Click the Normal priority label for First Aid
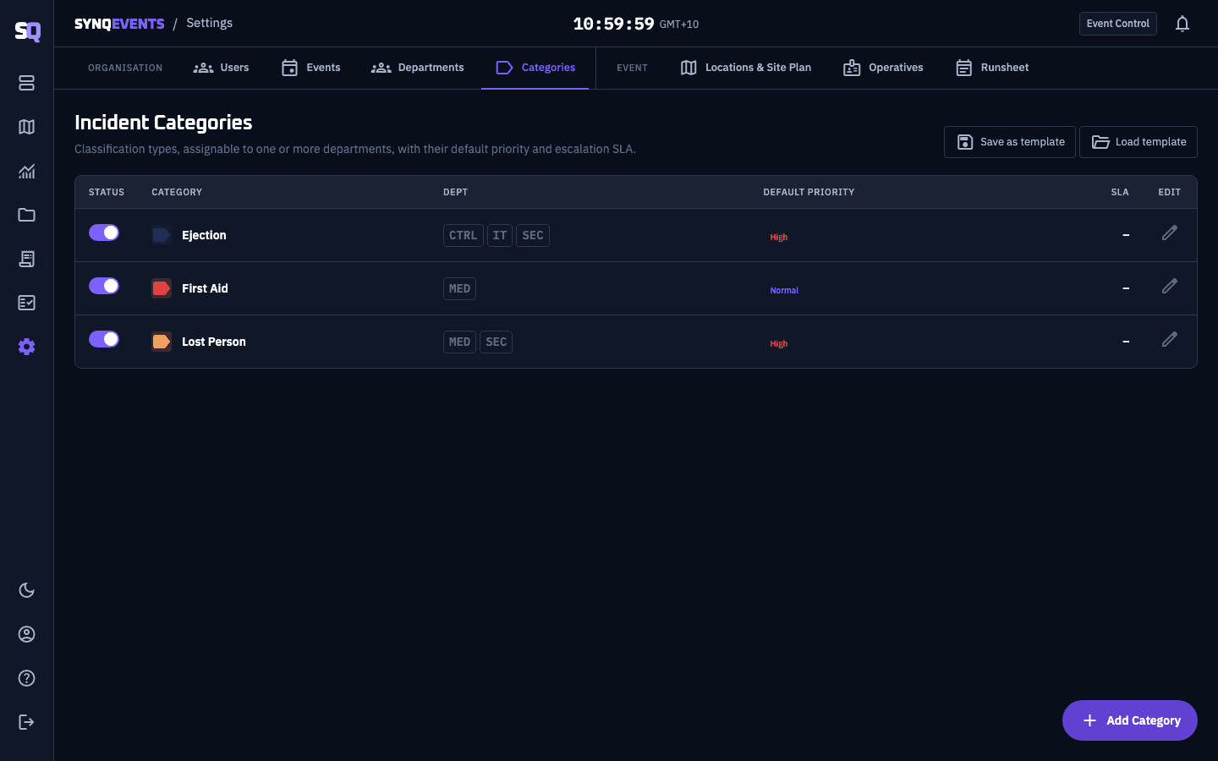This screenshot has height=761, width=1218. point(784,290)
